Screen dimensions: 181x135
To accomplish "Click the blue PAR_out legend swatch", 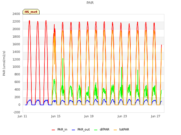I will pyautogui.click(x=73, y=130).
